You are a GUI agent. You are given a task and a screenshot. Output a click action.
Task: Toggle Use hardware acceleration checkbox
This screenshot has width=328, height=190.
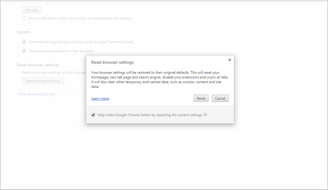(x=24, y=51)
